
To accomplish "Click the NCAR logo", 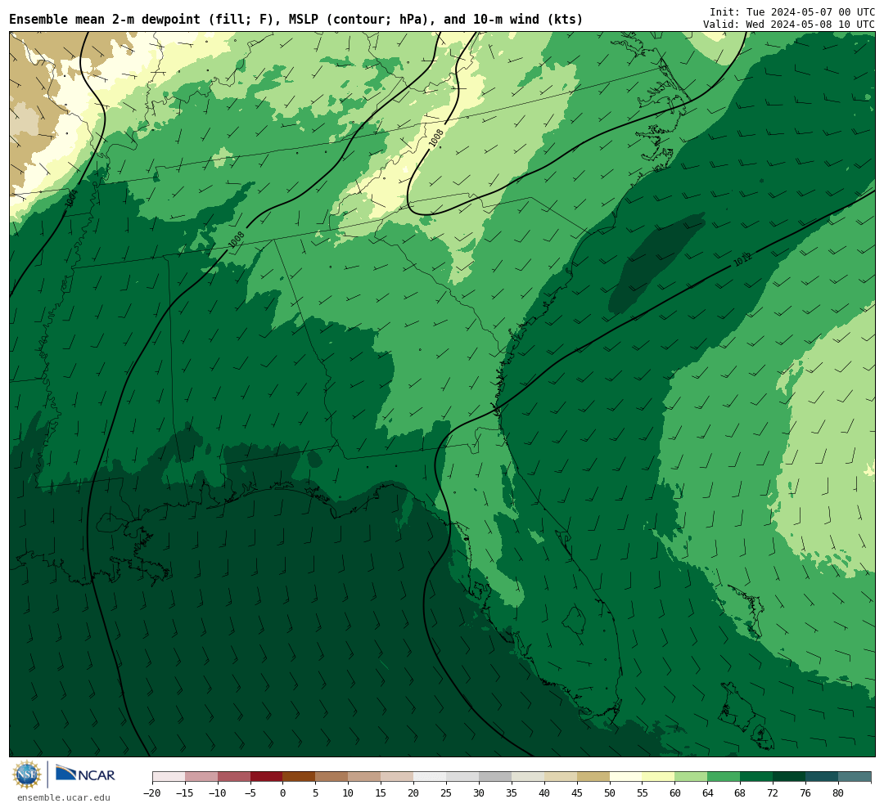I will click(x=85, y=774).
